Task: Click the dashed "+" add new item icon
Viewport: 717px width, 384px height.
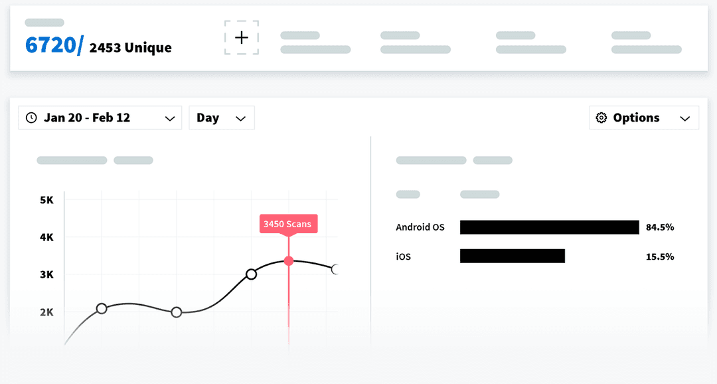Action: click(241, 38)
